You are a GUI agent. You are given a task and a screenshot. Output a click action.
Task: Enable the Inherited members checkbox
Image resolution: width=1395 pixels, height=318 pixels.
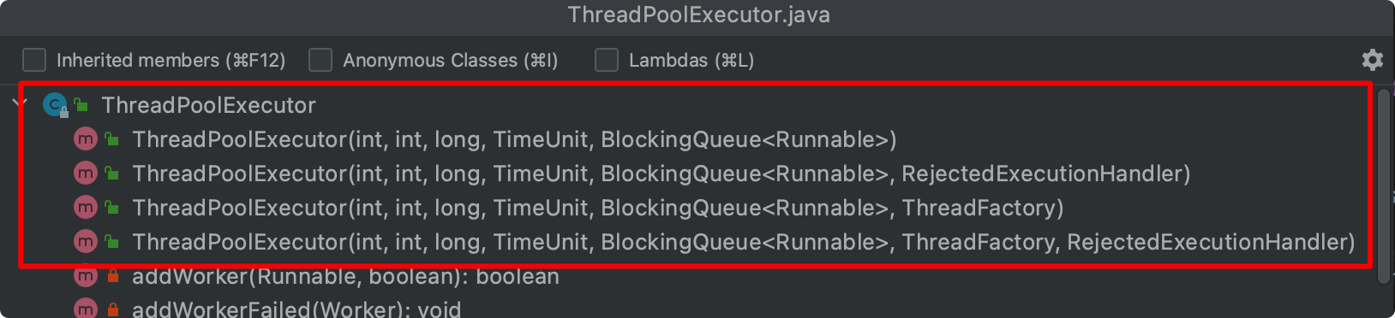34,60
